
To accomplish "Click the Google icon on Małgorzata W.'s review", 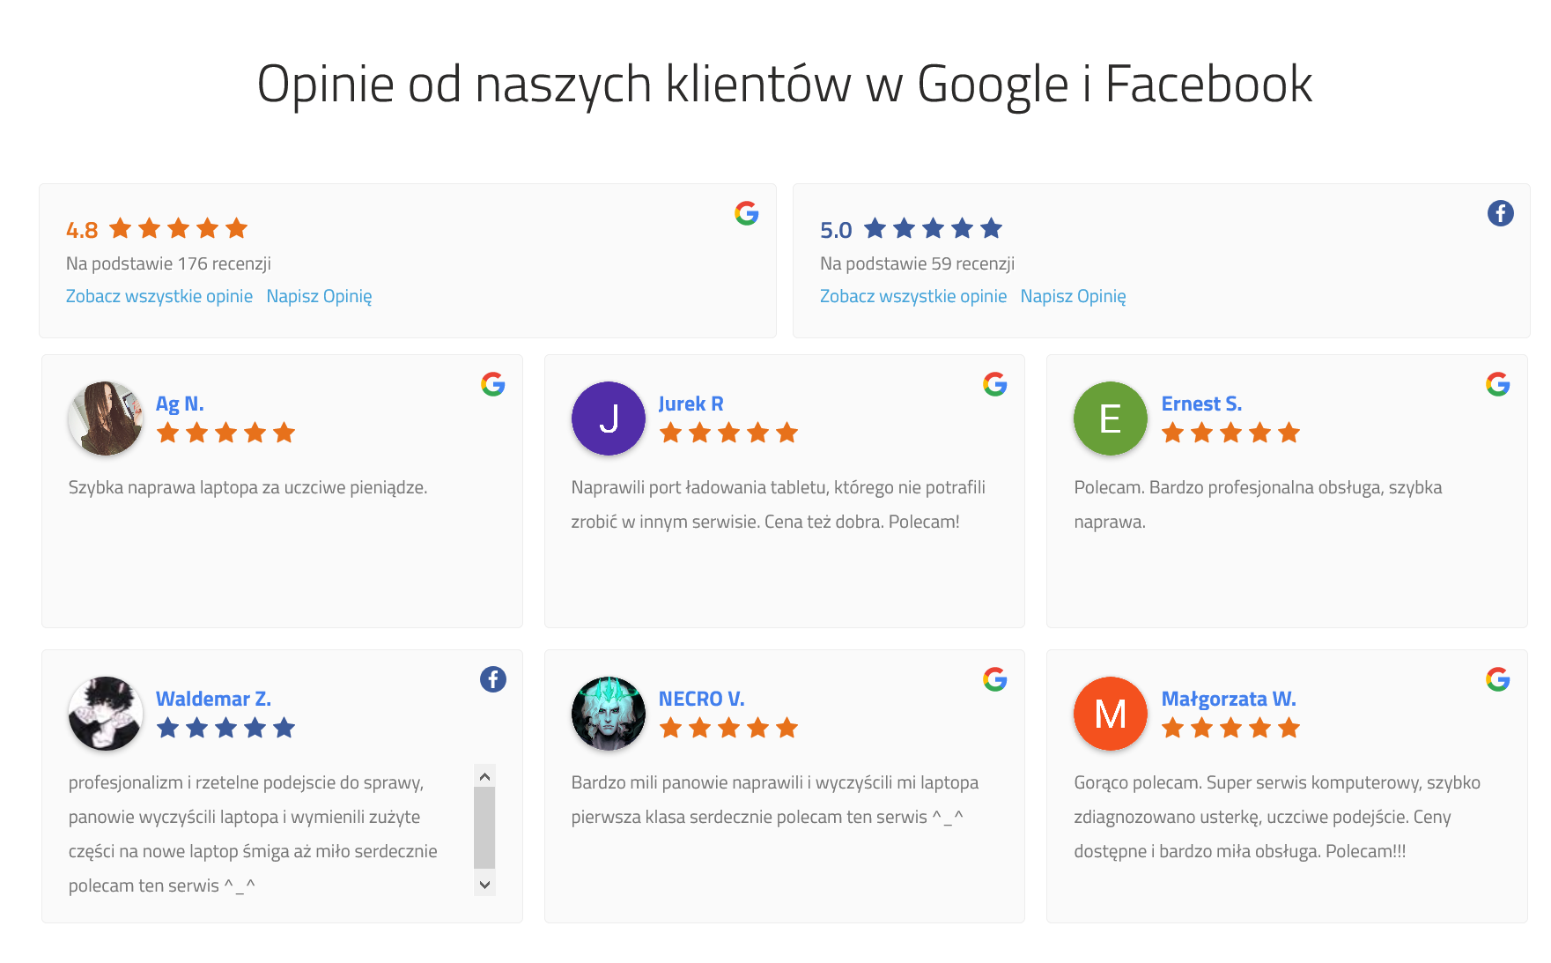I will coord(1497,679).
